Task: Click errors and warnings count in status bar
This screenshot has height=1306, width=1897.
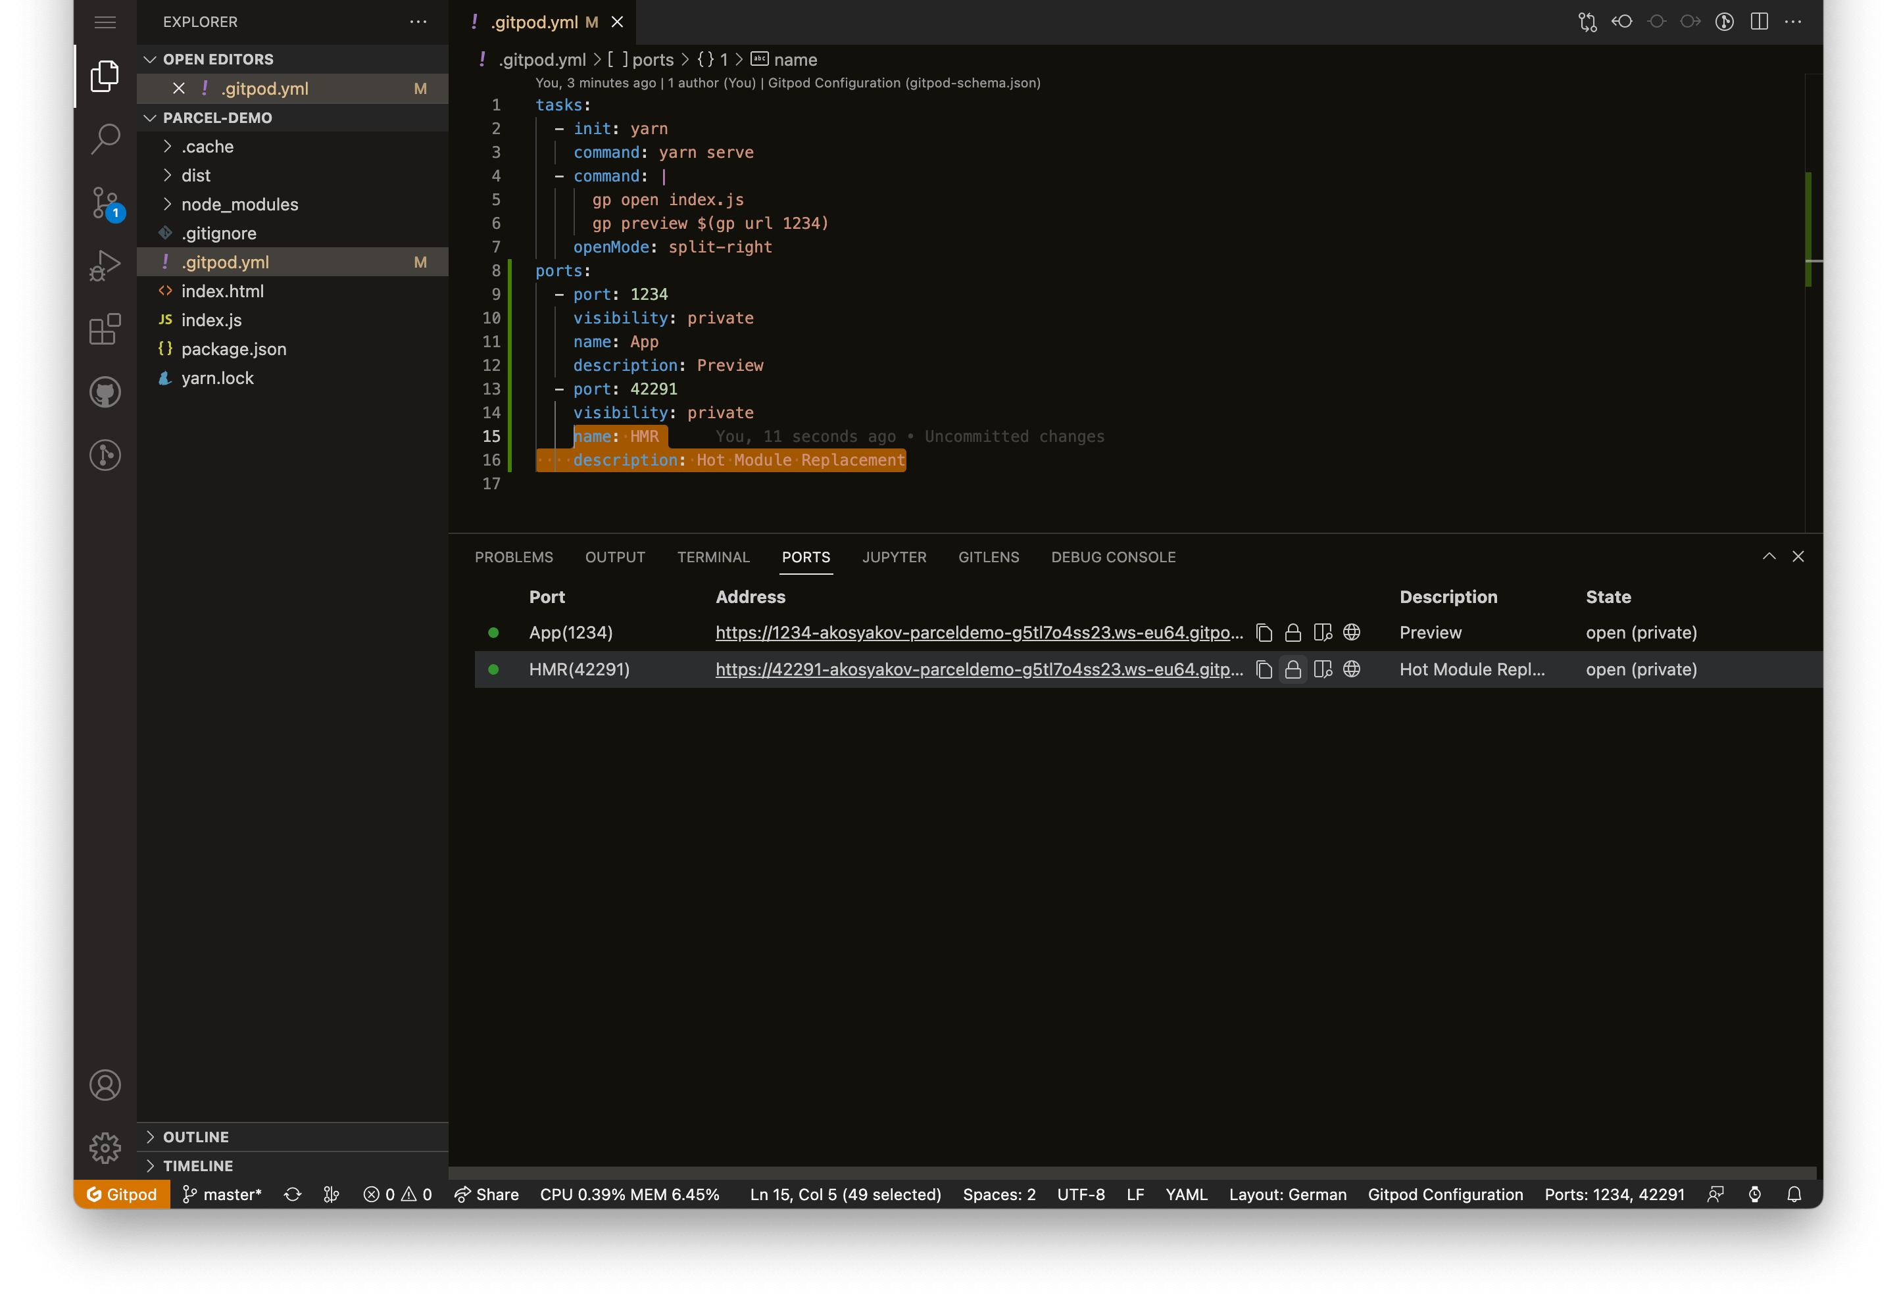Action: (x=397, y=1195)
